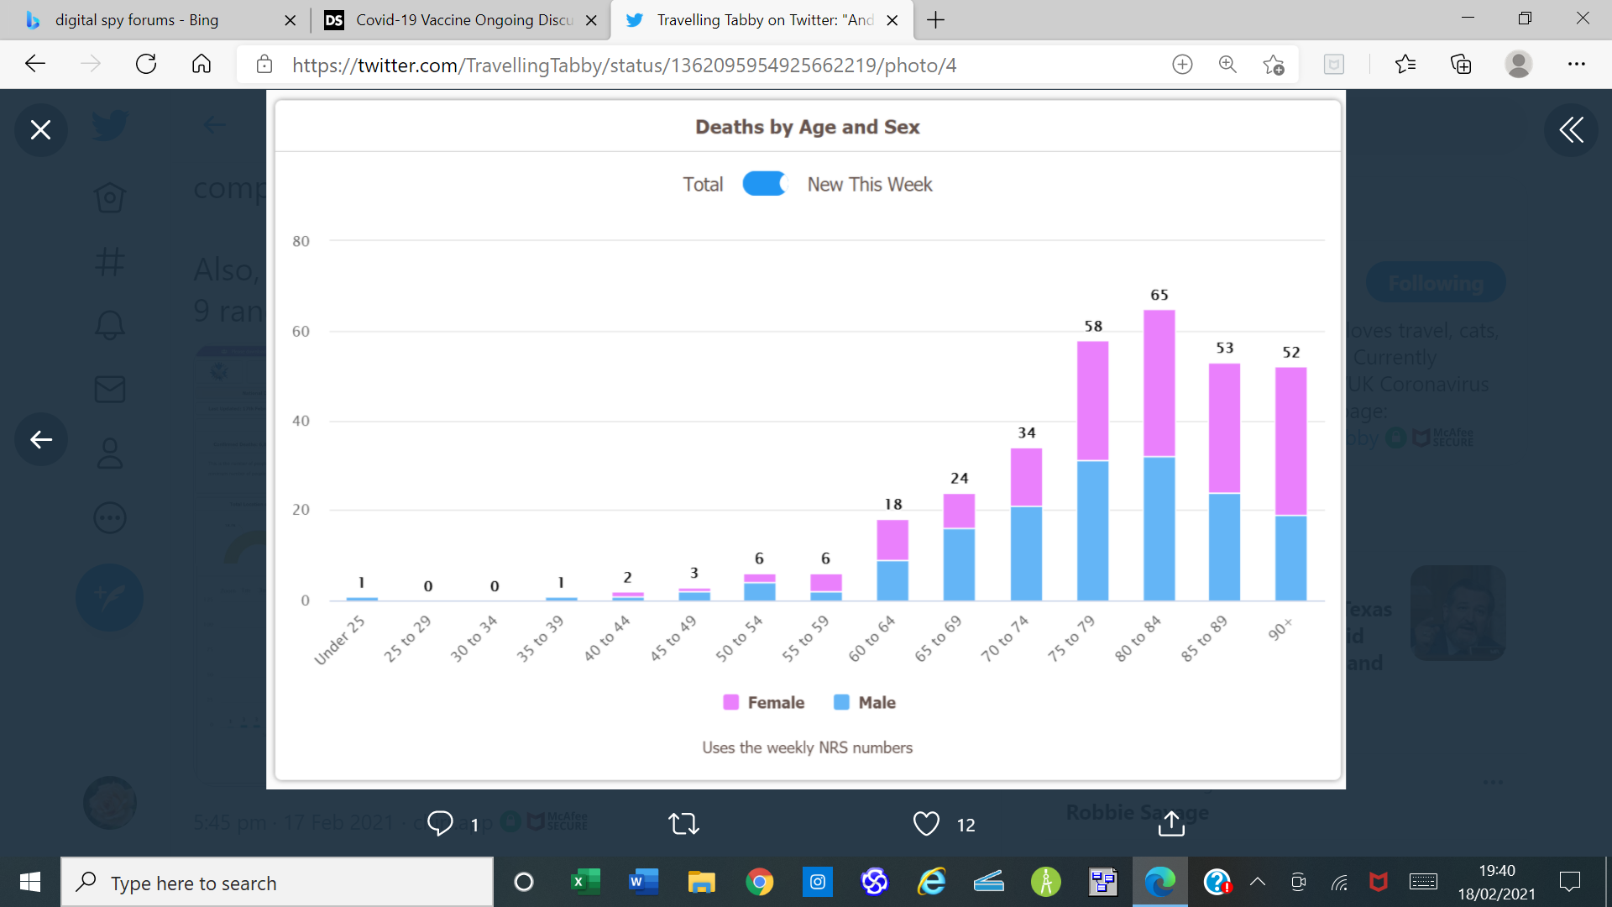This screenshot has height=907, width=1612.
Task: Like the tweet with heart icon
Action: (926, 824)
